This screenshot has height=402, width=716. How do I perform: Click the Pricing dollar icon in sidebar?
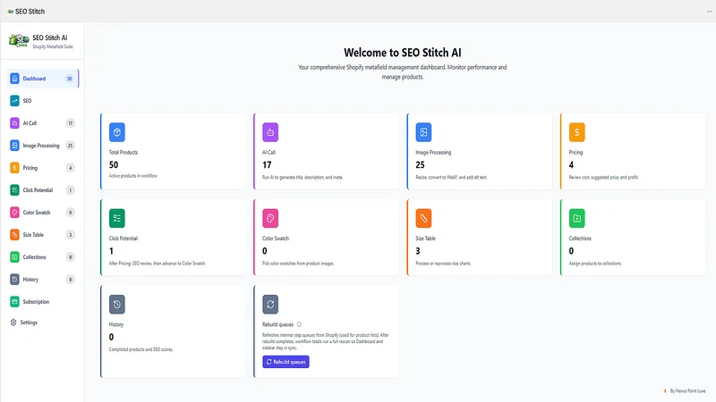click(14, 168)
